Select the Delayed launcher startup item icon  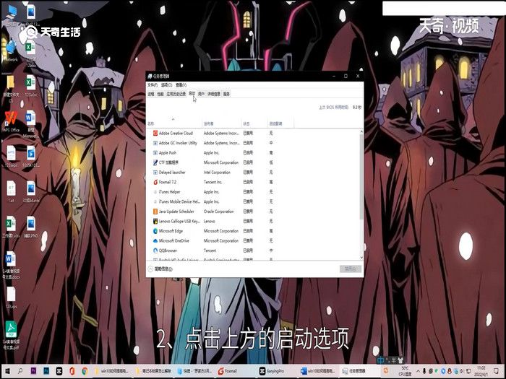coord(155,173)
